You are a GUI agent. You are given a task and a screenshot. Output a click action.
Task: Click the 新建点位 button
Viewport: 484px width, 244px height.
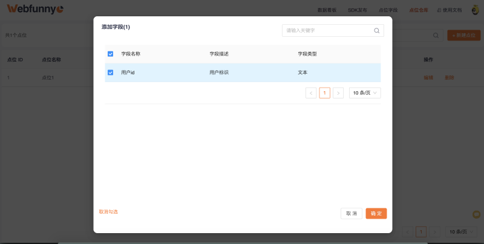(464, 36)
